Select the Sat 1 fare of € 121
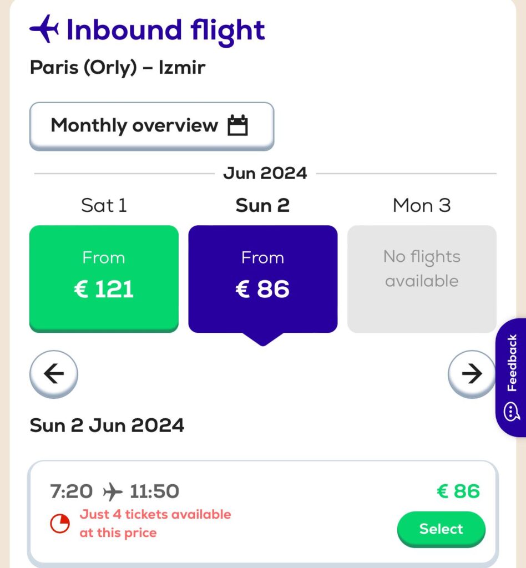Screen dimensions: 526x568 click(x=104, y=278)
